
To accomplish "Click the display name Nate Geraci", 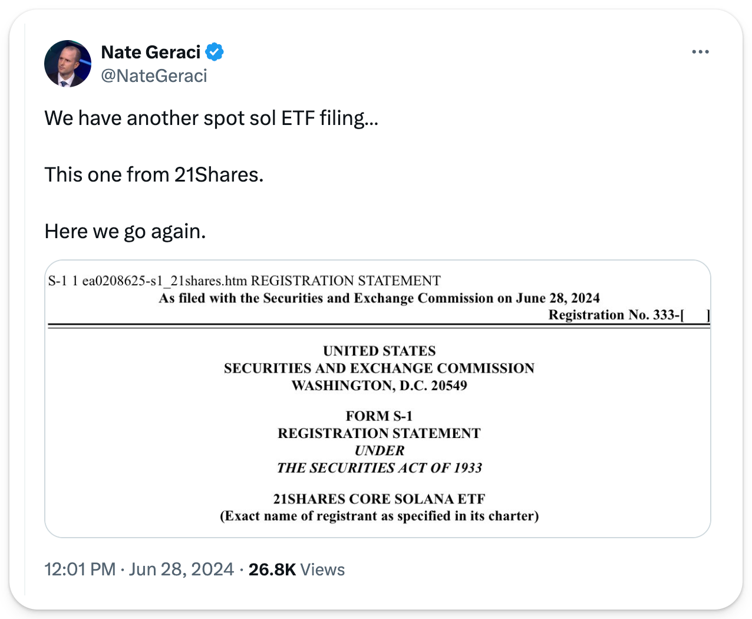I will pos(151,52).
